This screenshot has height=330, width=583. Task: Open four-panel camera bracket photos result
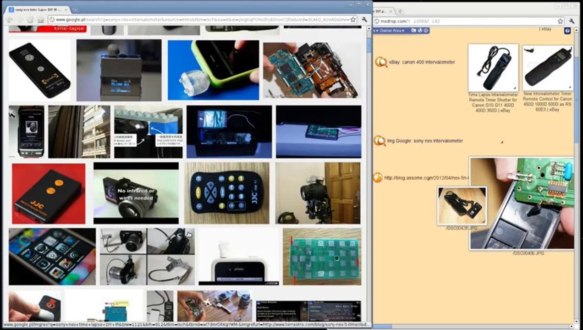point(147,257)
